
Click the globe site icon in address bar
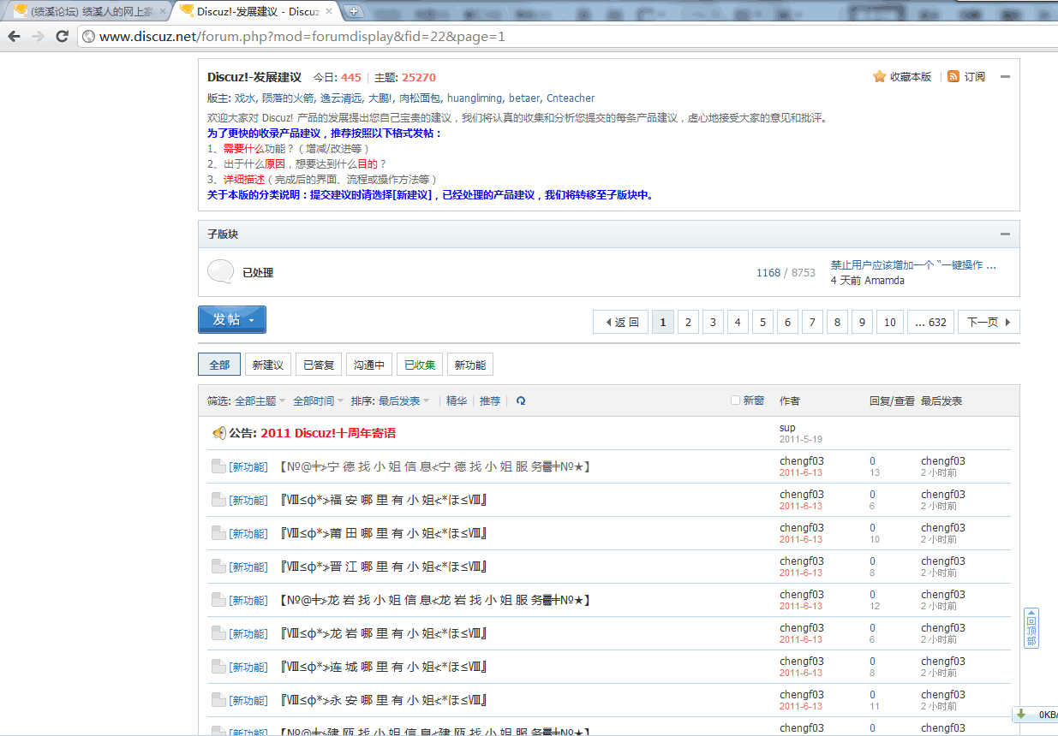[x=88, y=37]
